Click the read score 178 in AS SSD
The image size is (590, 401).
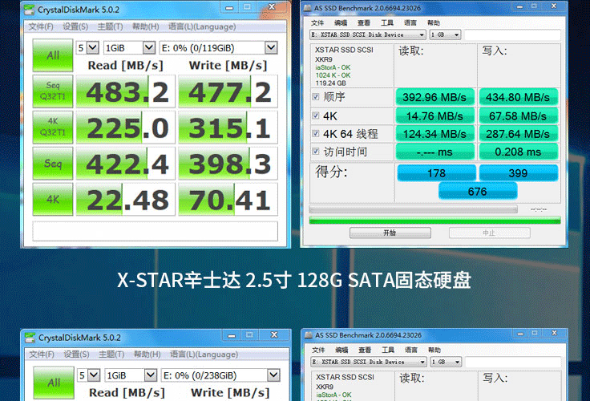coord(436,172)
